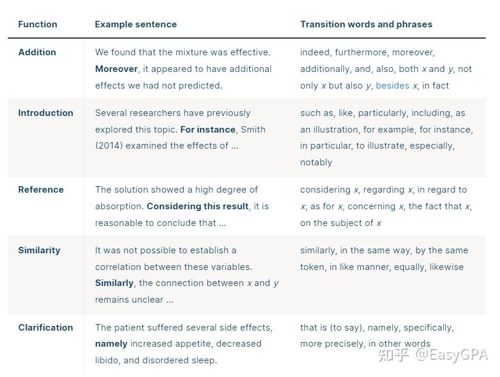Screen dimensions: 500x377
Task: Click the bold word "Similarly"
Action: [114, 283]
